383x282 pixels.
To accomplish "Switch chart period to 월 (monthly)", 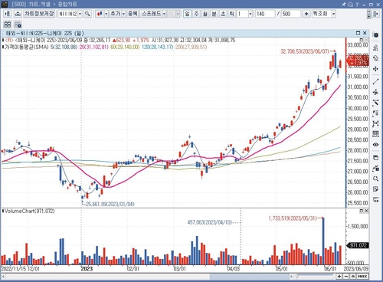I will coord(205,14).
